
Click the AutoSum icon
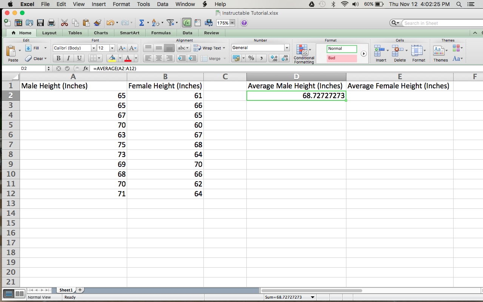pos(142,23)
